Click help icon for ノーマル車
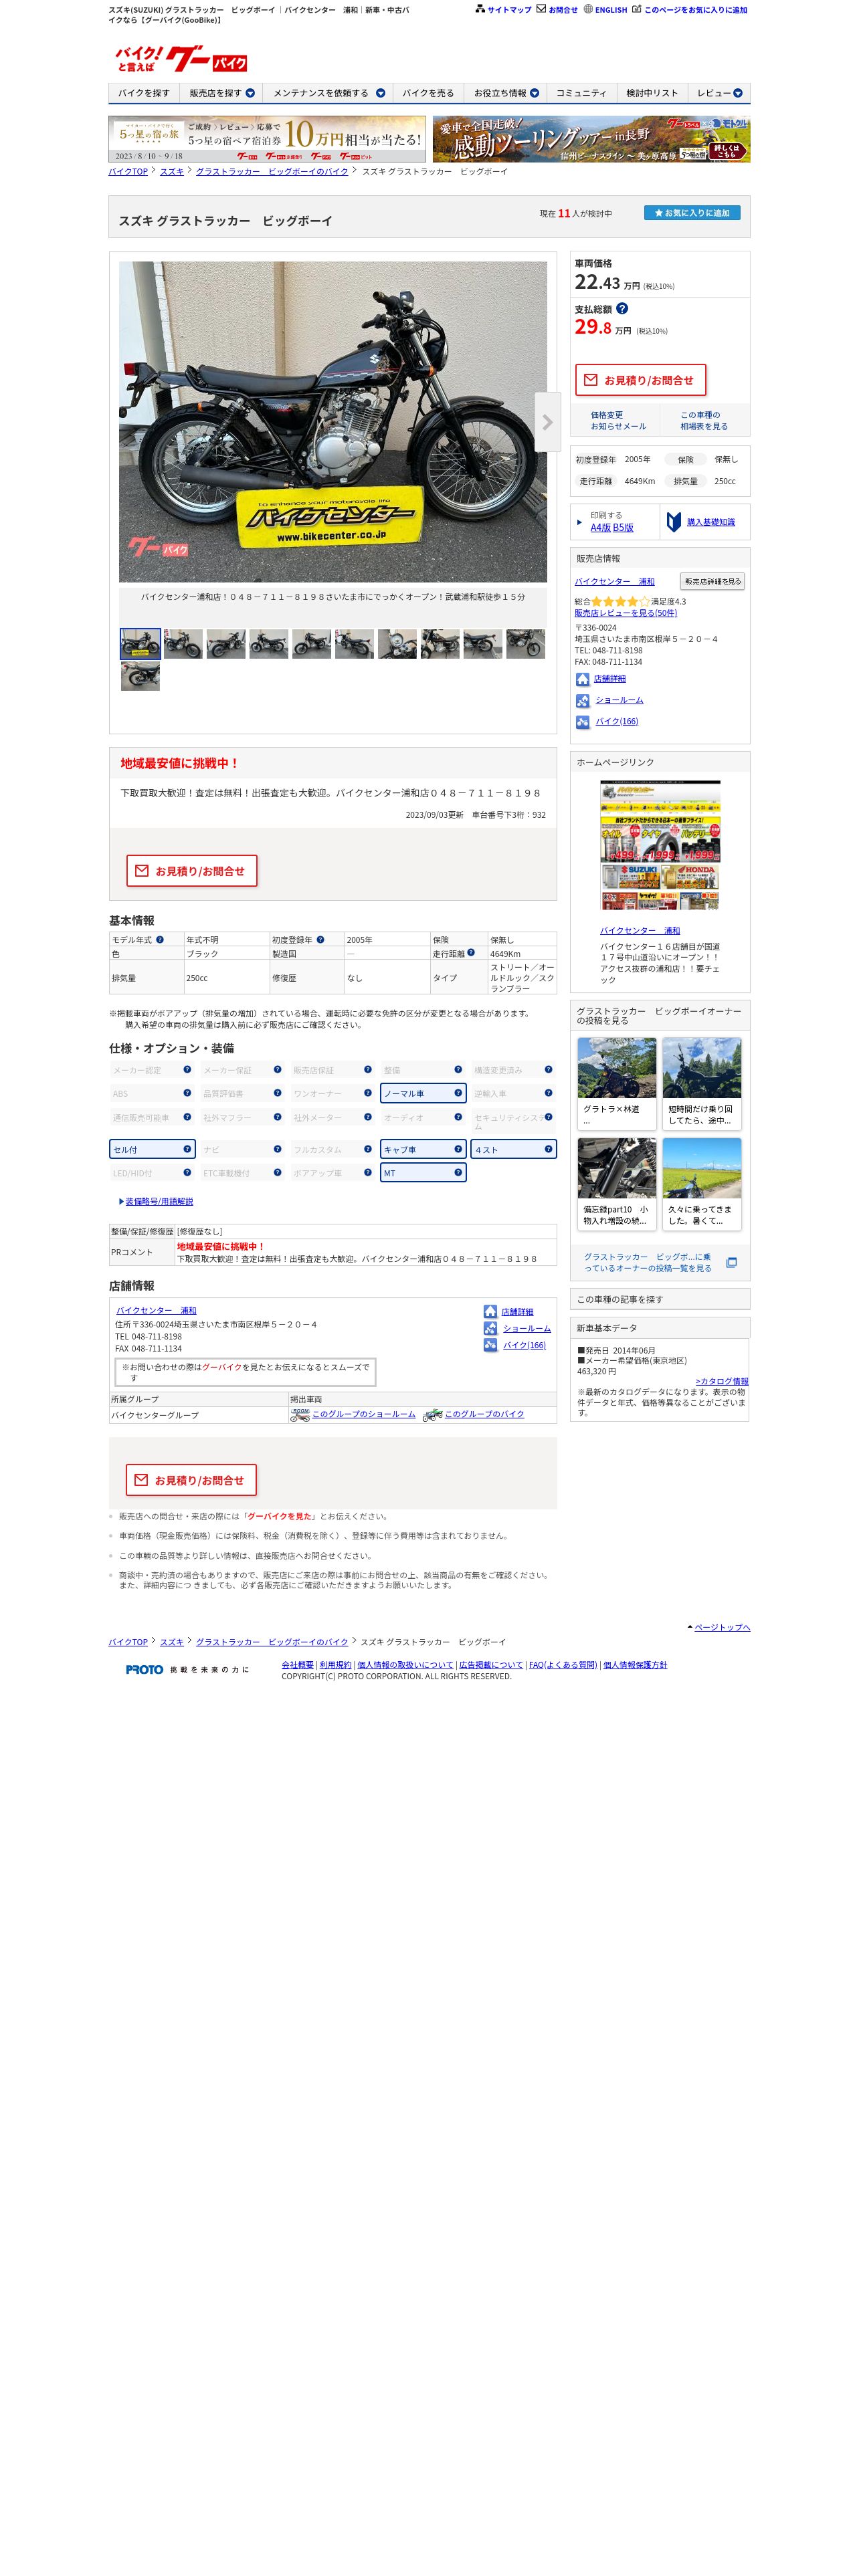The image size is (859, 2576). coord(458,1092)
